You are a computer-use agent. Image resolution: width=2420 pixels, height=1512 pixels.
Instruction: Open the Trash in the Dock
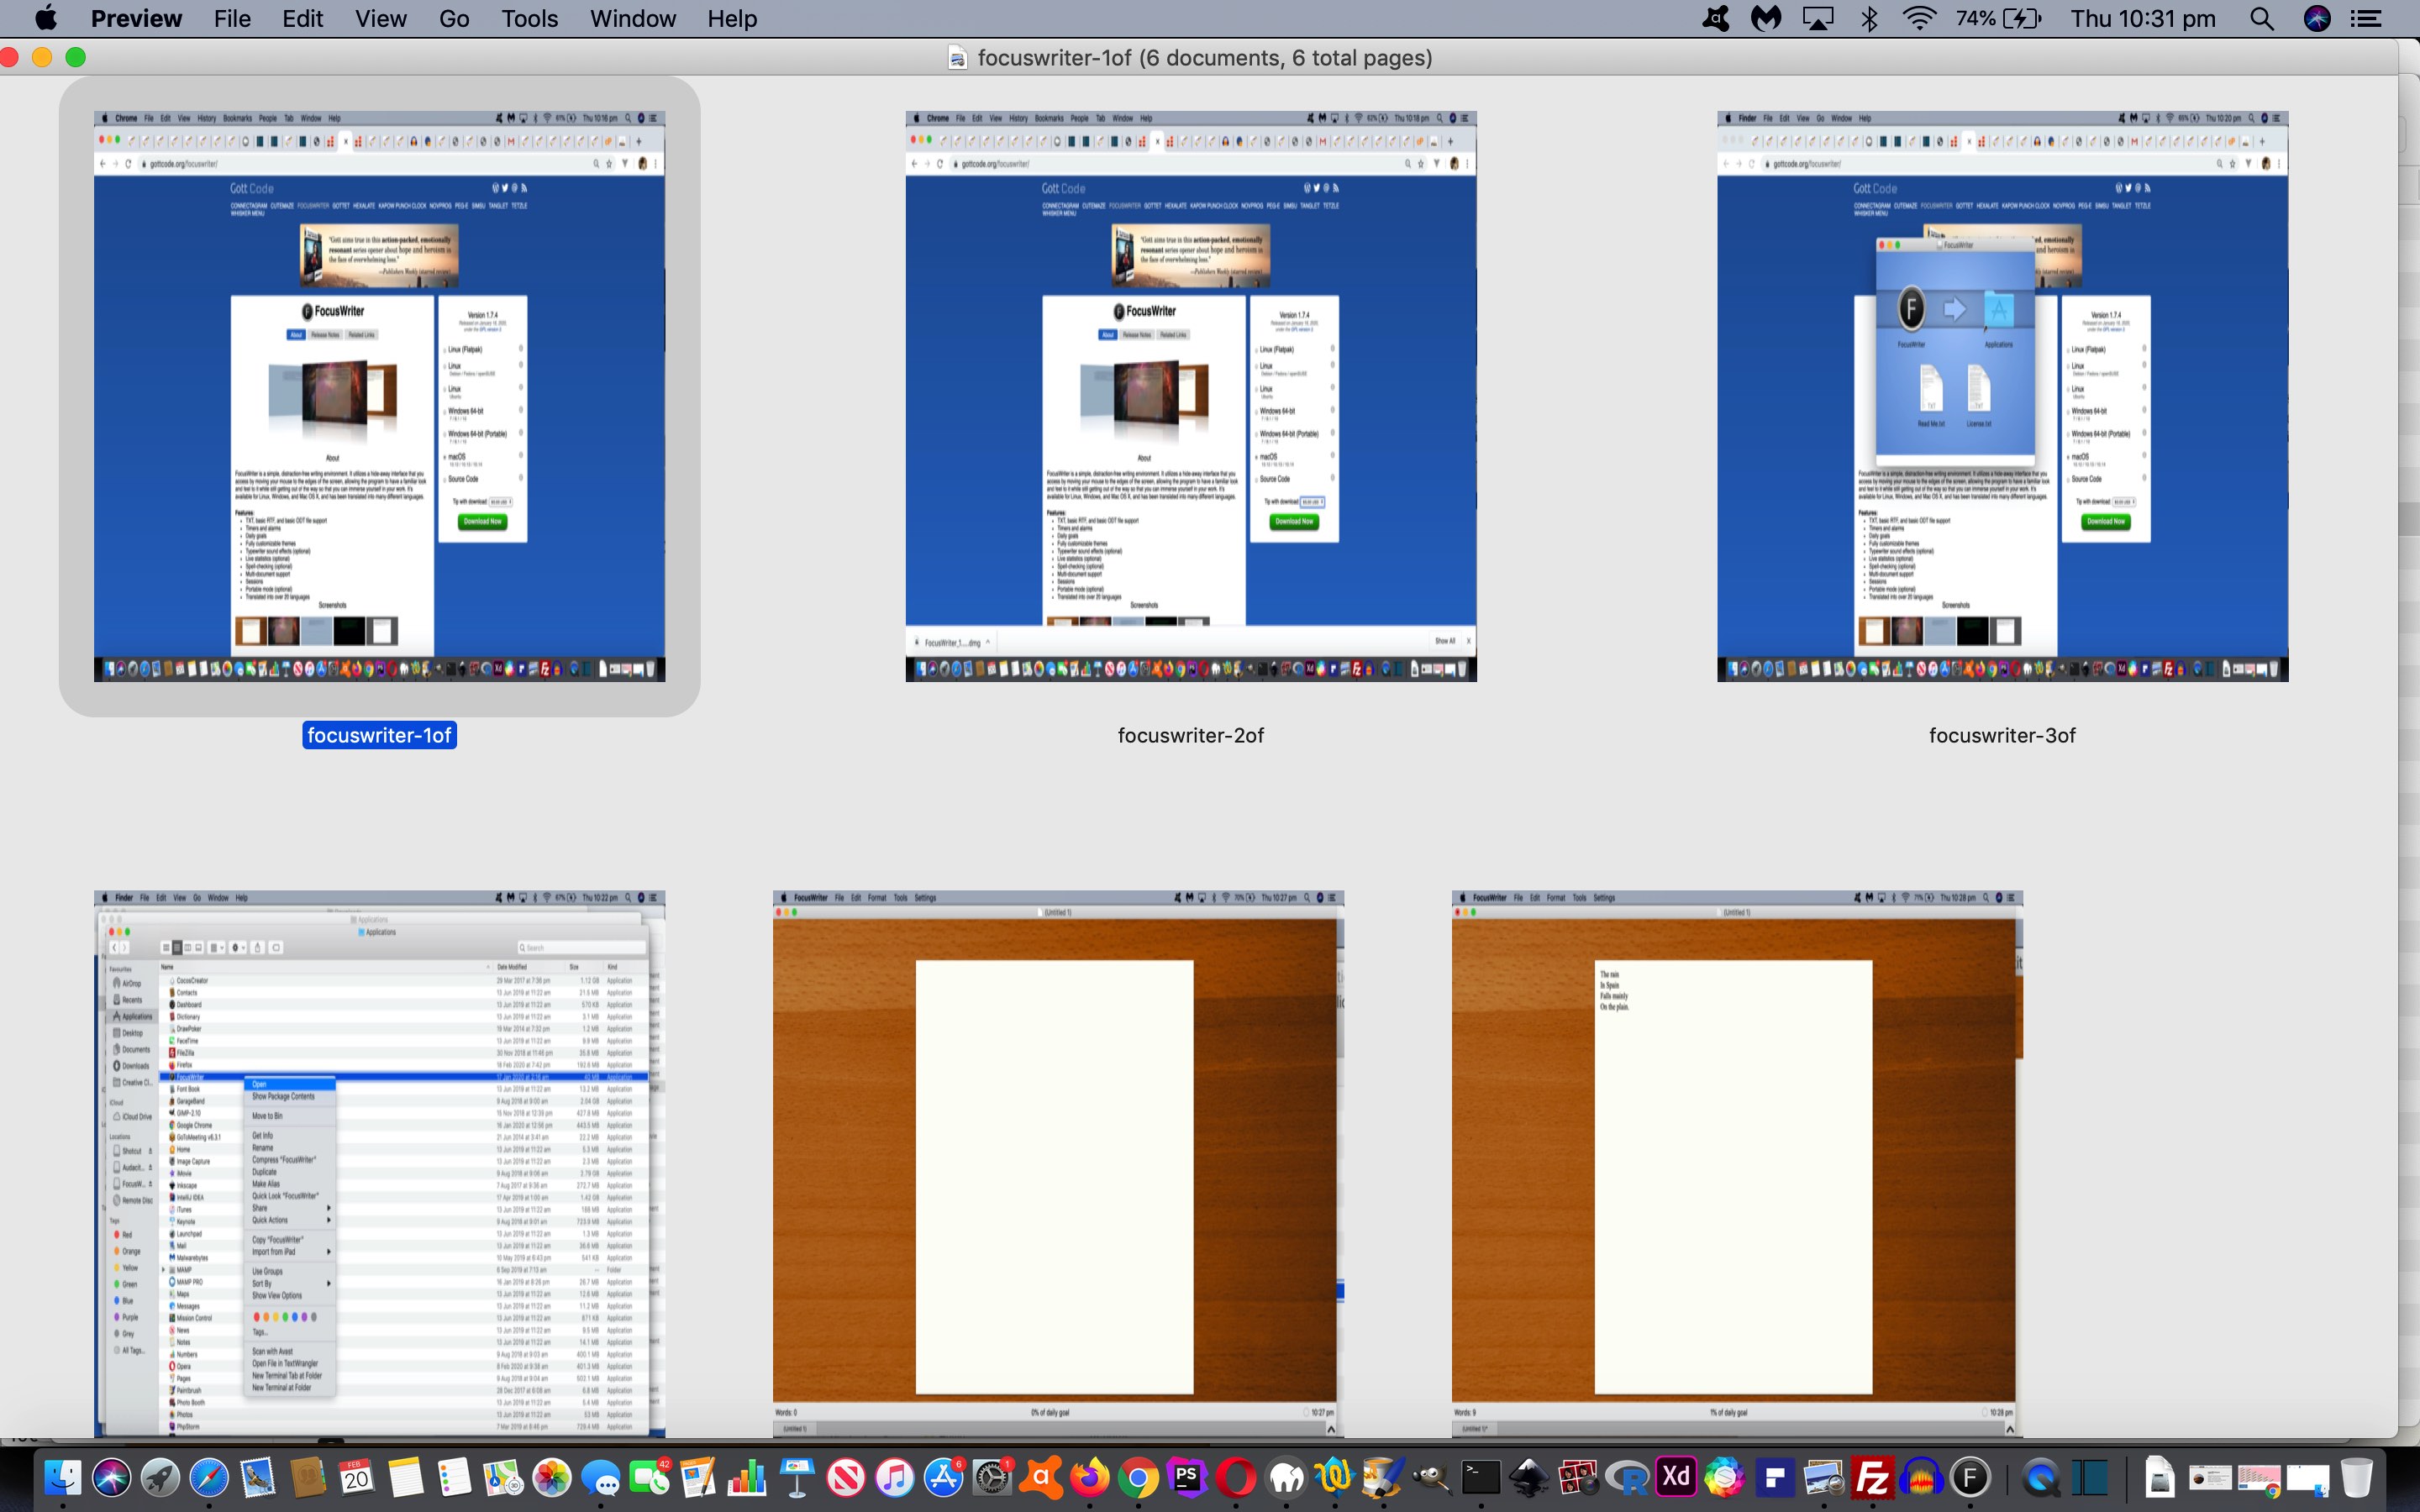click(x=2357, y=1477)
